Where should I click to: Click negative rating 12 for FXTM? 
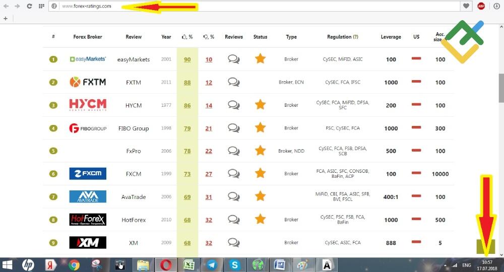click(x=209, y=83)
